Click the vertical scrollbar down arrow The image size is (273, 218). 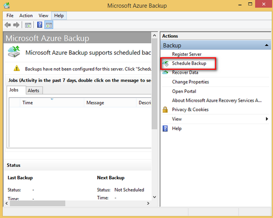pos(155,197)
